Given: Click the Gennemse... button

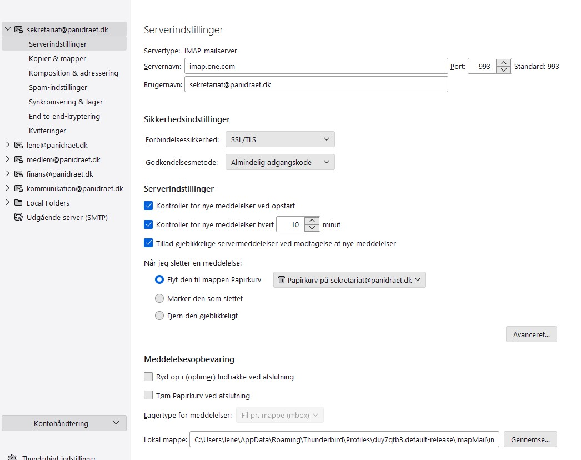Looking at the screenshot, I should pyautogui.click(x=530, y=439).
